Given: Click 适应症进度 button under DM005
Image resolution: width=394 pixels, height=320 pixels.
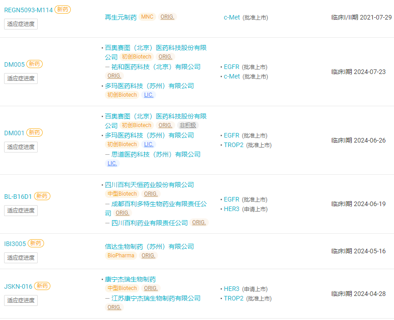Looking at the screenshot, I should click(x=21, y=79).
